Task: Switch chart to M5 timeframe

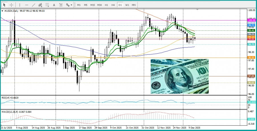Action: tap(86, 5)
